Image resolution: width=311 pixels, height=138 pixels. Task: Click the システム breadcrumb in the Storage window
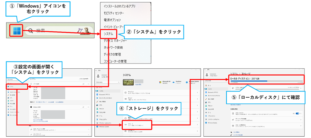pyautogui.click(x=235, y=73)
